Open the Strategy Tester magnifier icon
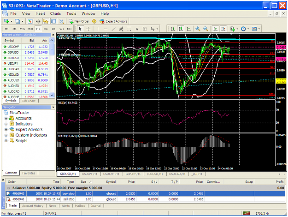This screenshot has width=288, height=217. click(x=61, y=21)
